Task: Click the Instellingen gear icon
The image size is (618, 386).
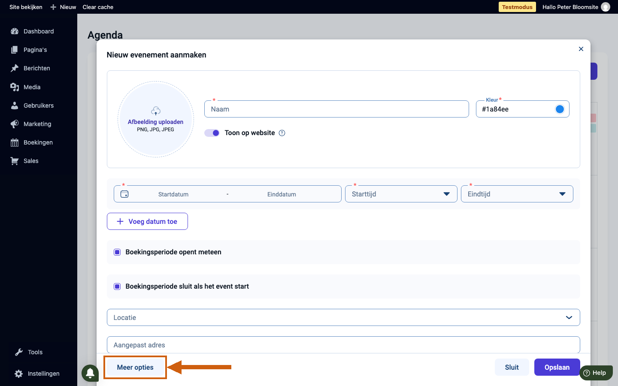Action: (x=19, y=374)
